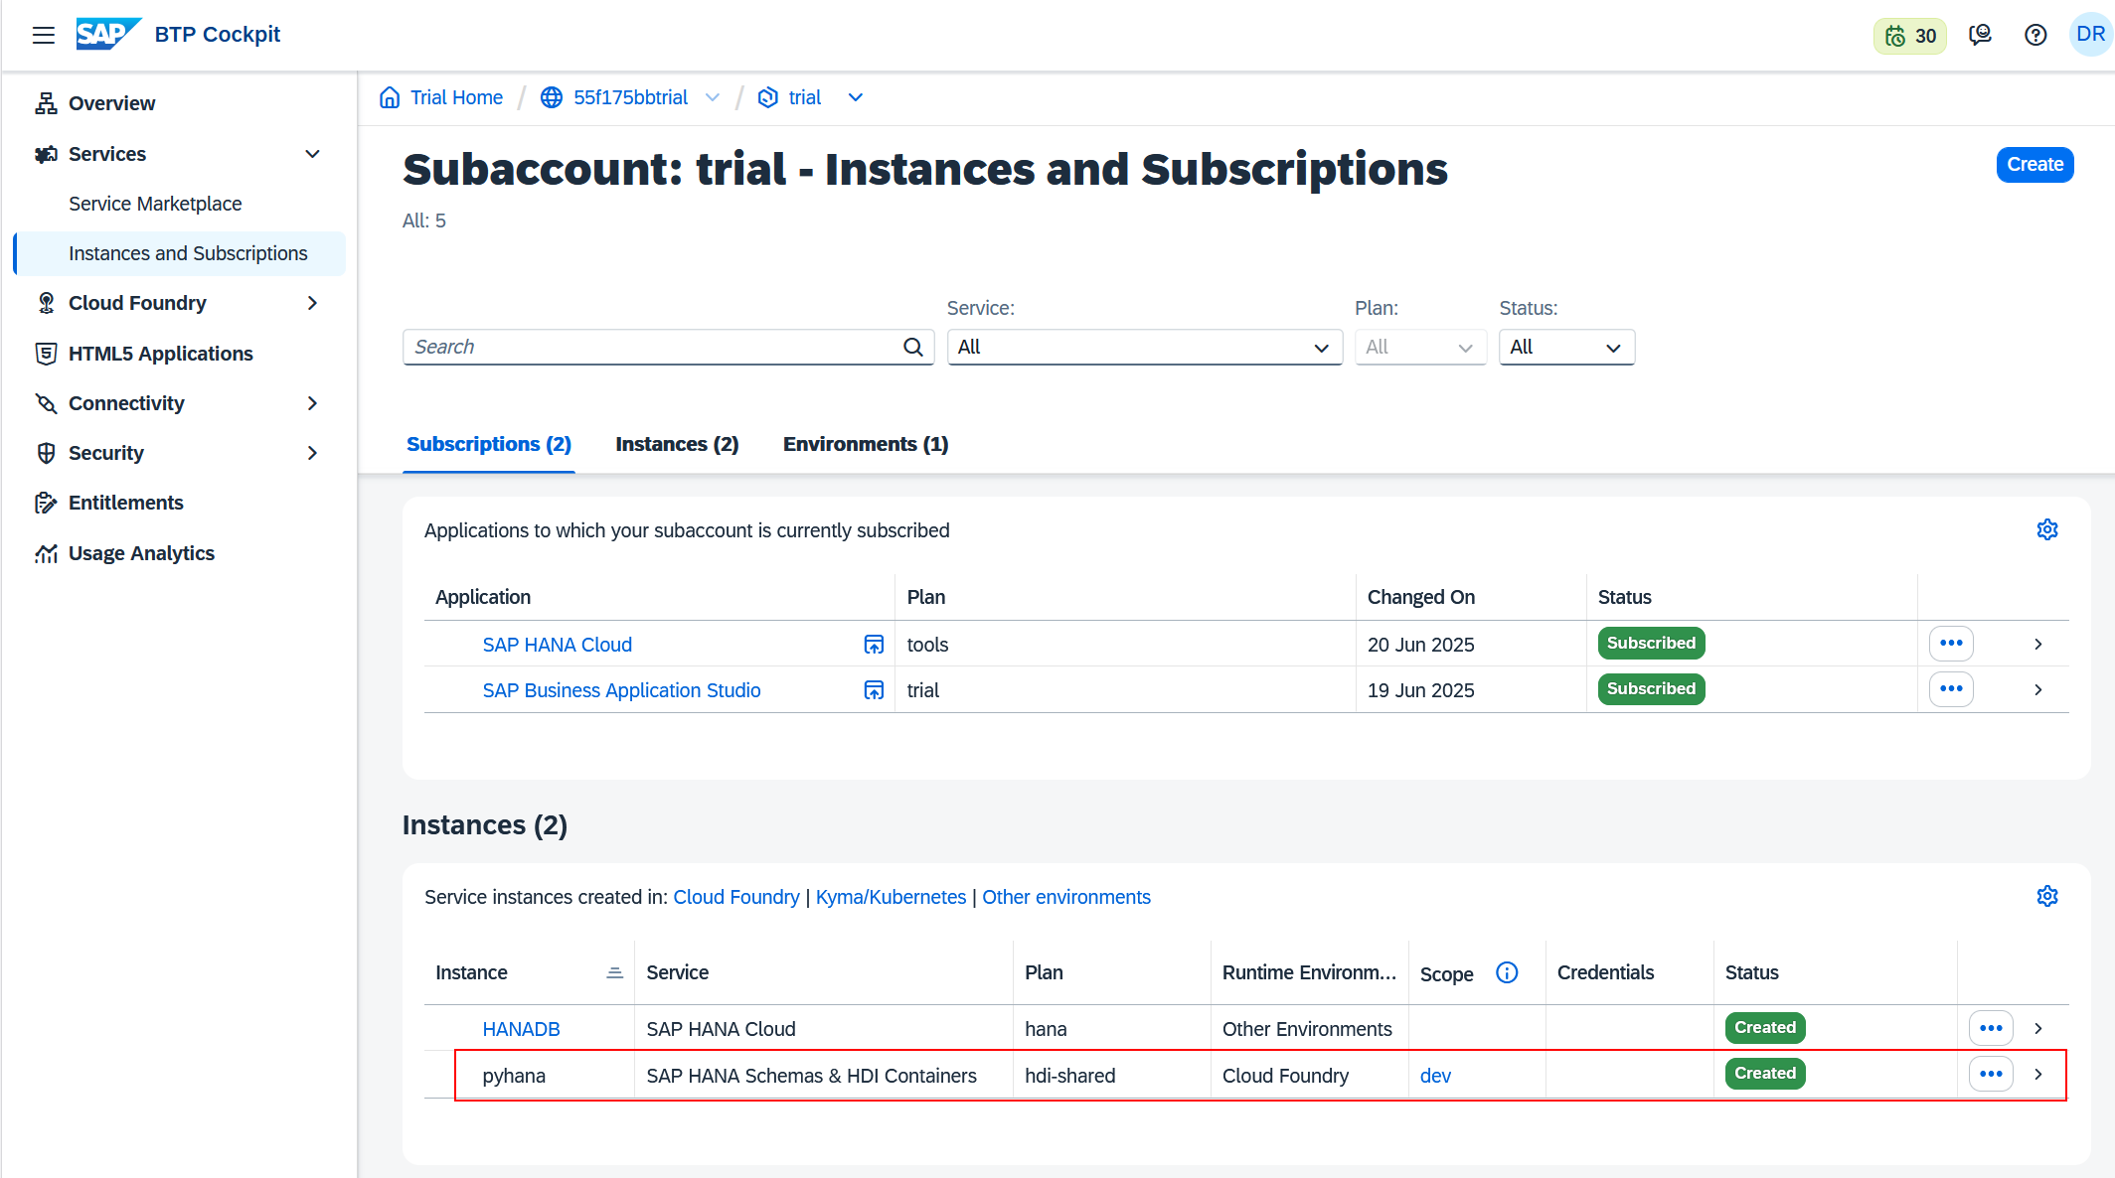Open subscriptions table settings gear

[2047, 529]
